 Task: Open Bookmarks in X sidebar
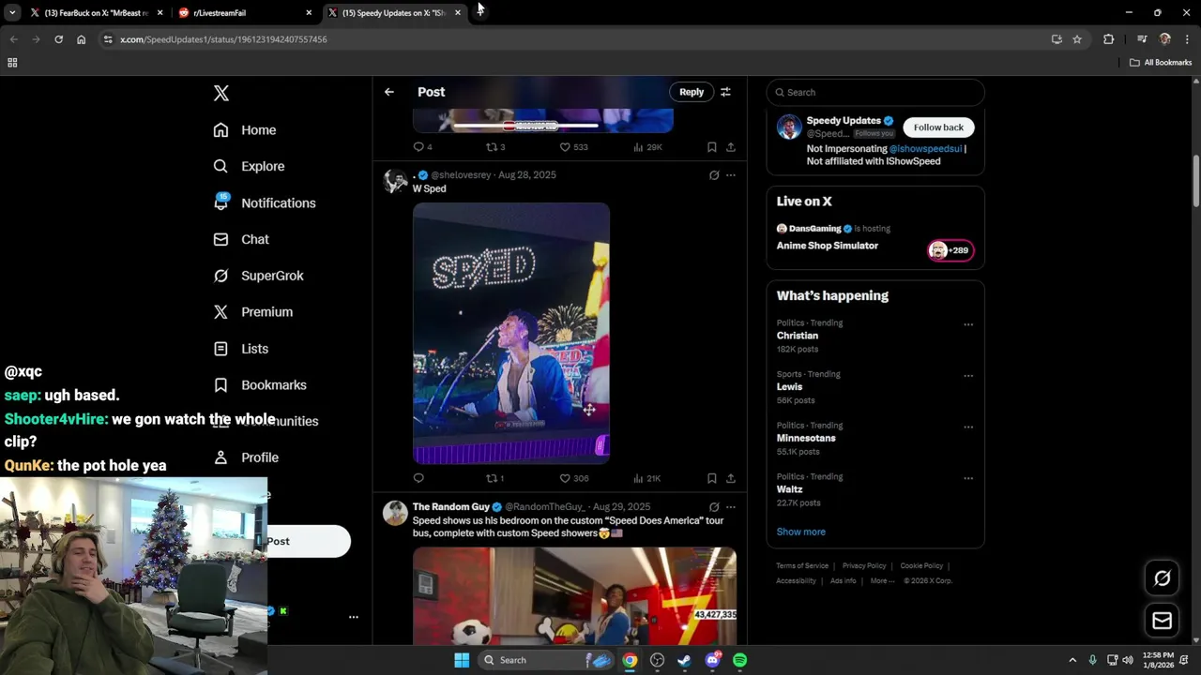[x=260, y=385]
